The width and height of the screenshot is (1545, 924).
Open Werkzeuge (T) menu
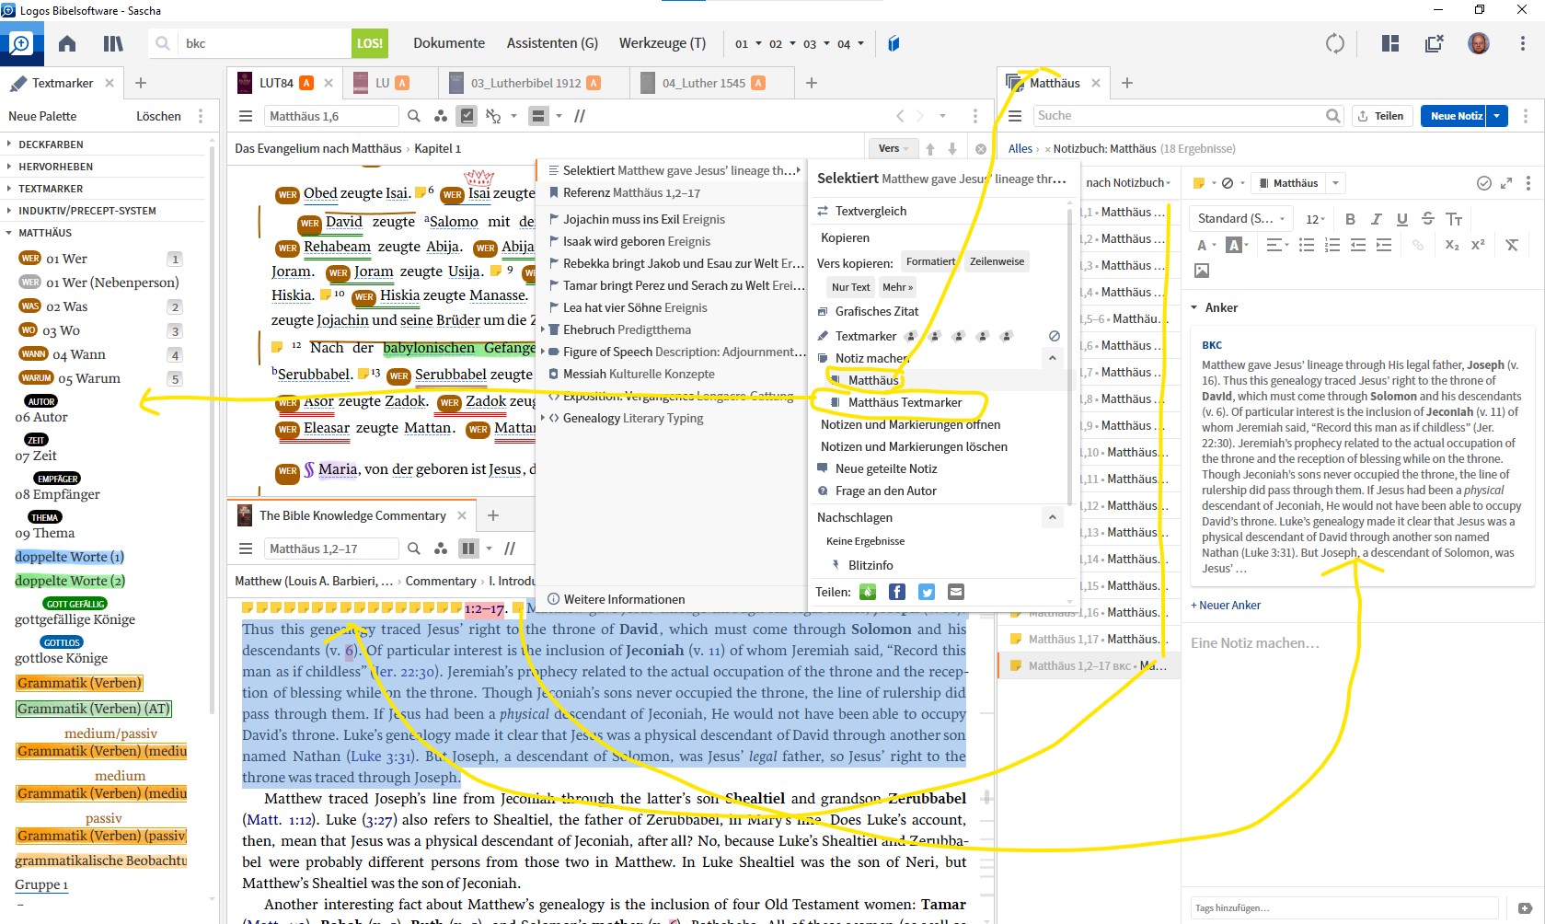click(x=663, y=43)
